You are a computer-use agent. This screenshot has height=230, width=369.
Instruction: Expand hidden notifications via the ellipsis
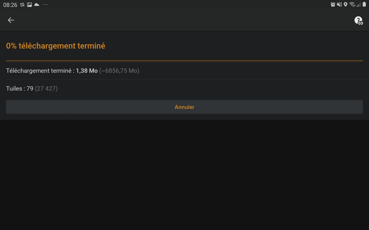(45, 5)
